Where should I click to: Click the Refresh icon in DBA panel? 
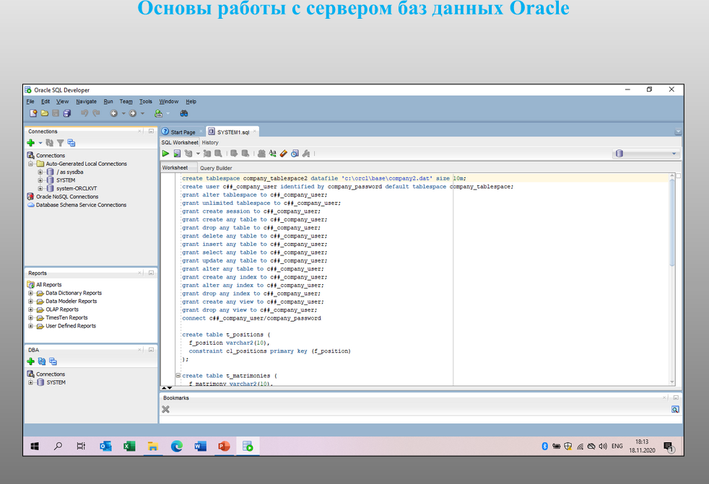pos(42,361)
